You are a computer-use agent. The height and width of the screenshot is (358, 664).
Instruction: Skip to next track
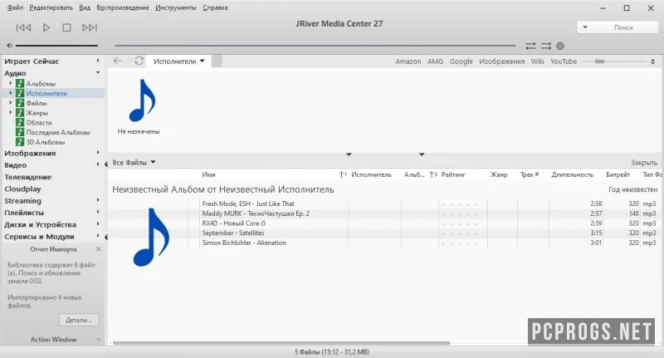(90, 27)
